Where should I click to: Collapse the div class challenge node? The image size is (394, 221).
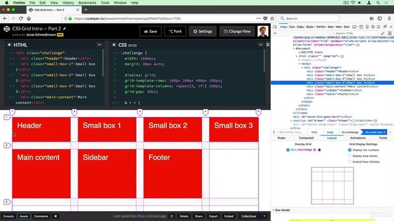pyautogui.click(x=302, y=68)
